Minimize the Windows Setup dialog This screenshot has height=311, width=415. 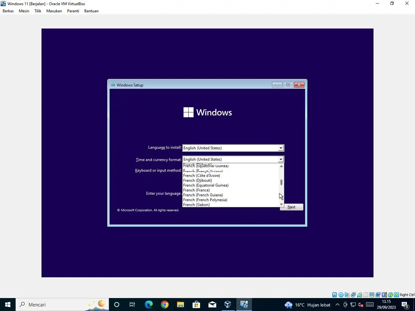(277, 85)
